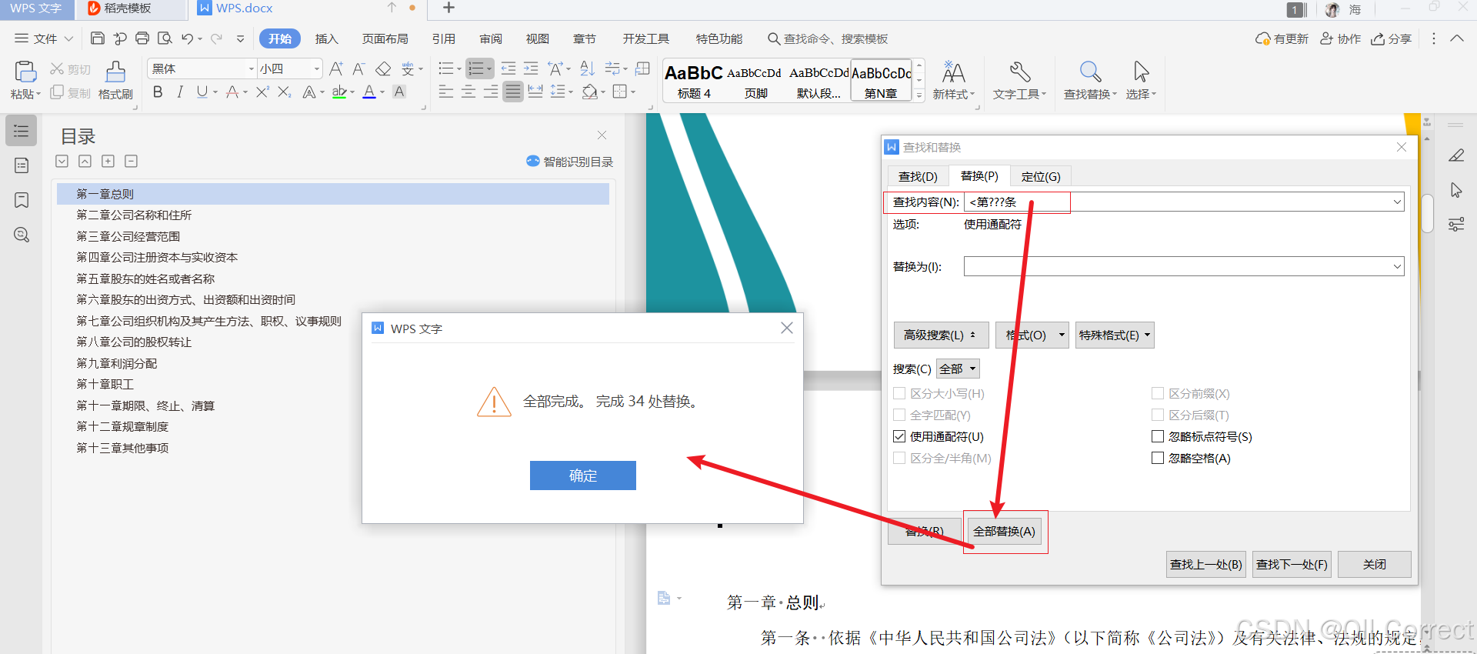Screen dimensions: 1477x654
Task: Click Justify alignment icon
Action: click(x=512, y=92)
